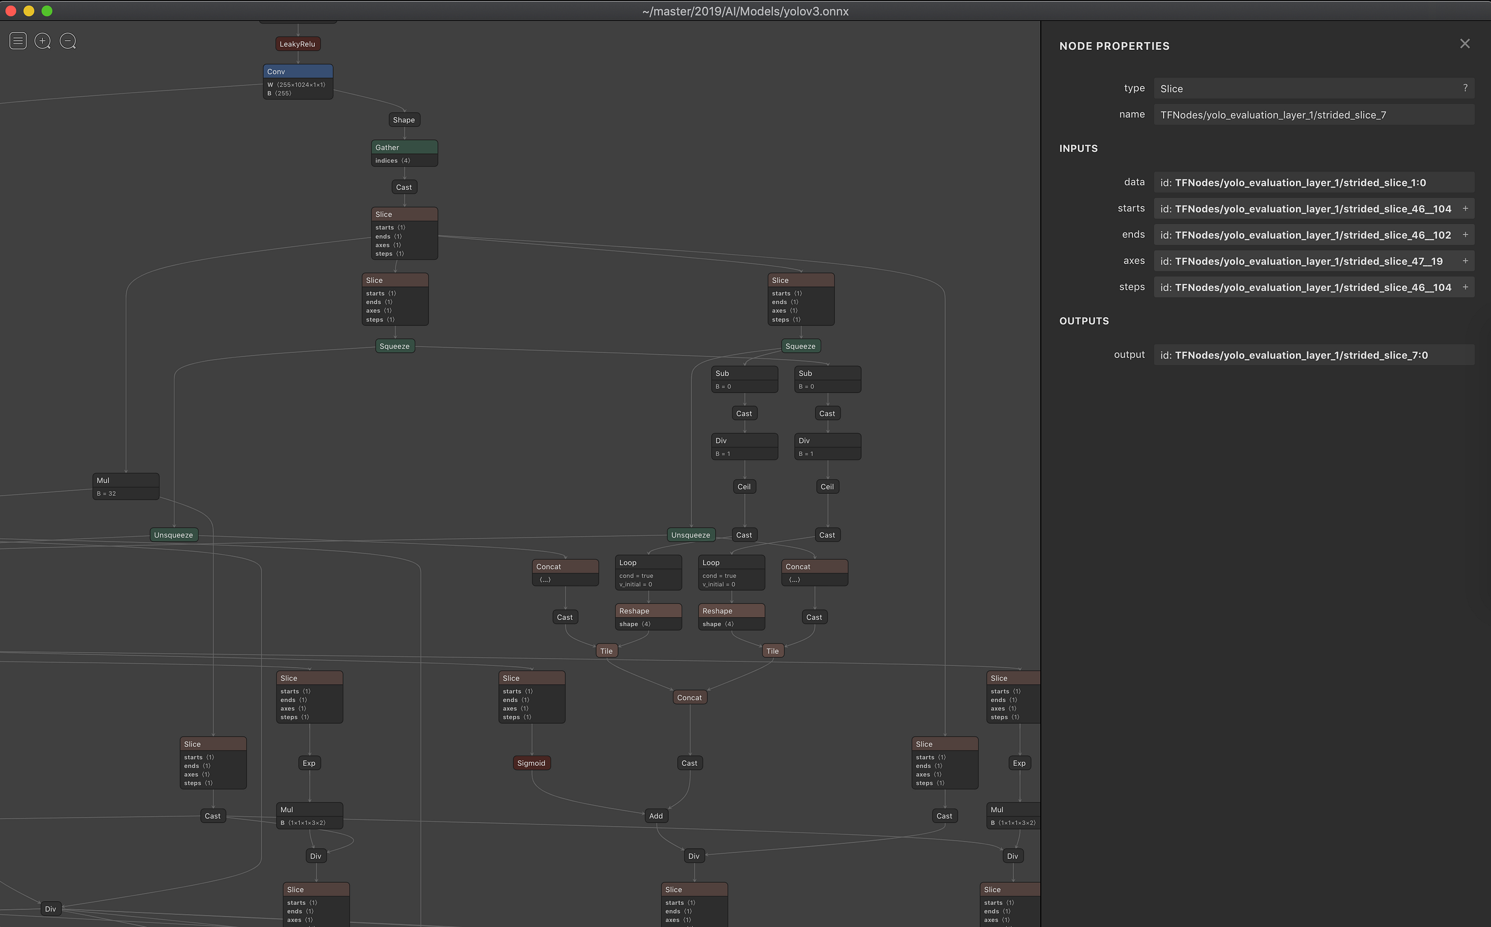Screen dimensions: 1491x927
Task: Select the left Sub node B = 0
Action: (x=744, y=380)
